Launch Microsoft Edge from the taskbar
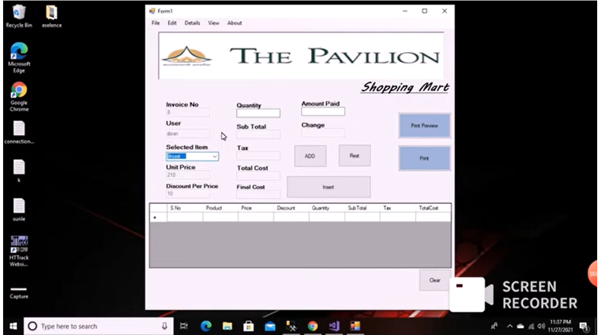The width and height of the screenshot is (607, 335). click(206, 326)
